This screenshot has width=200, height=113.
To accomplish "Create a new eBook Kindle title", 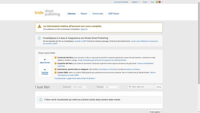I will tap(45, 61).
